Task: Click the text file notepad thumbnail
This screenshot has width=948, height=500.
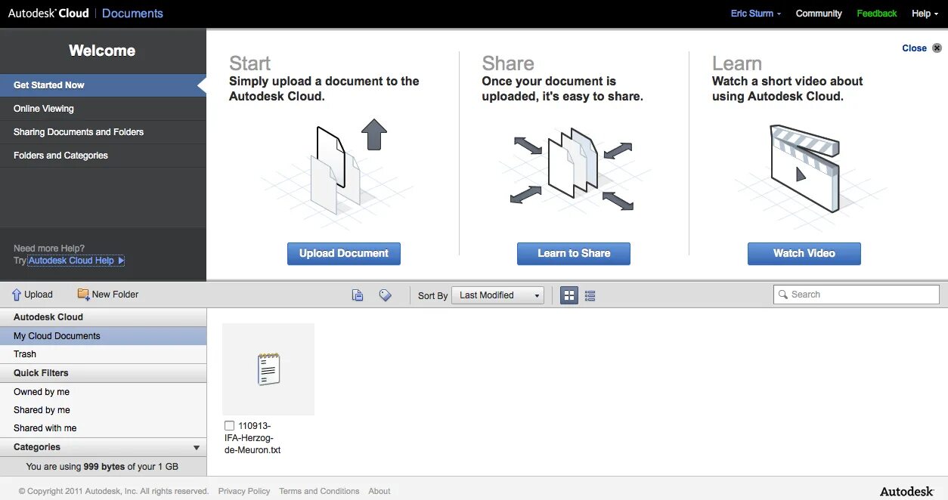Action: pyautogui.click(x=268, y=369)
